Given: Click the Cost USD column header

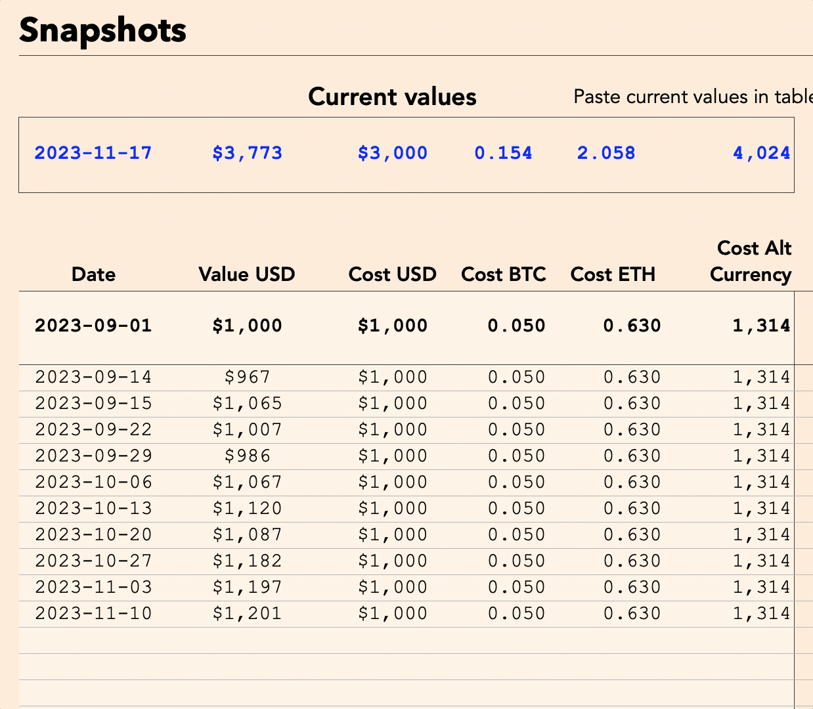Looking at the screenshot, I should coord(393,274).
